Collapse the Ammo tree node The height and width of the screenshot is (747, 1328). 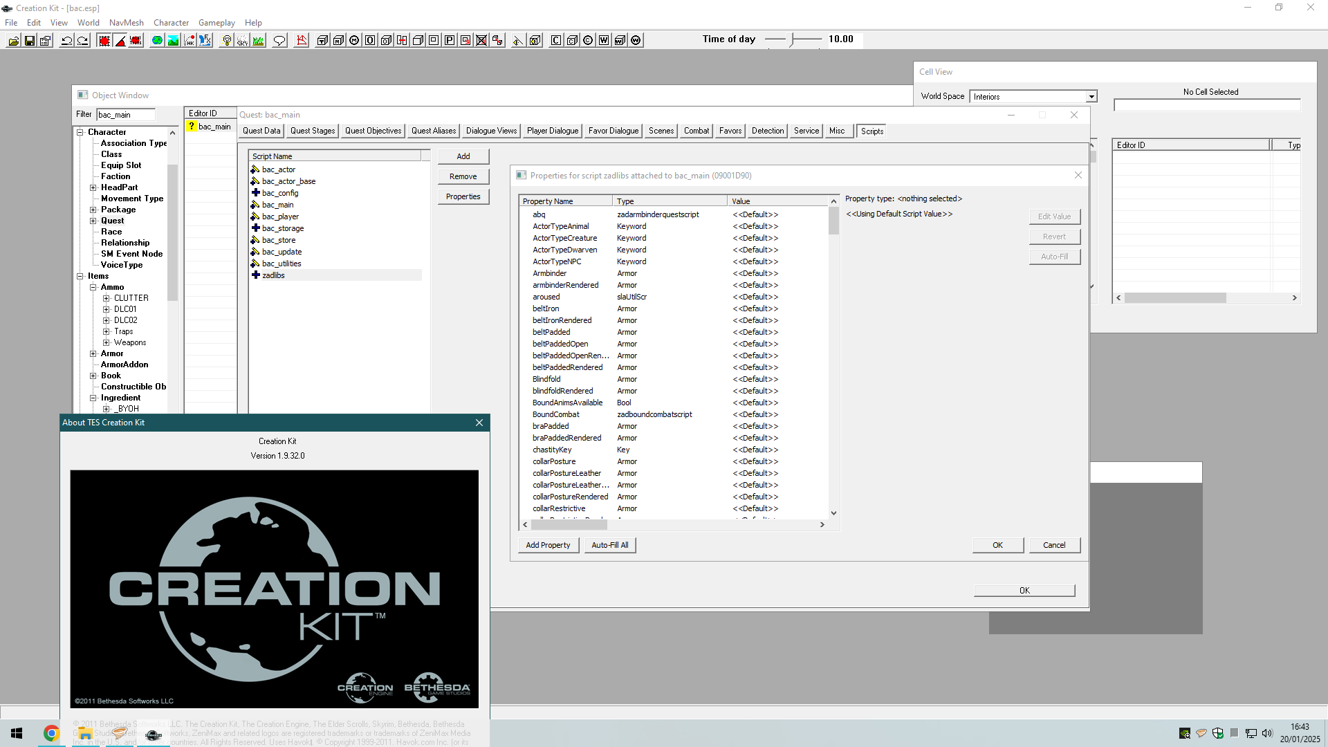(93, 287)
